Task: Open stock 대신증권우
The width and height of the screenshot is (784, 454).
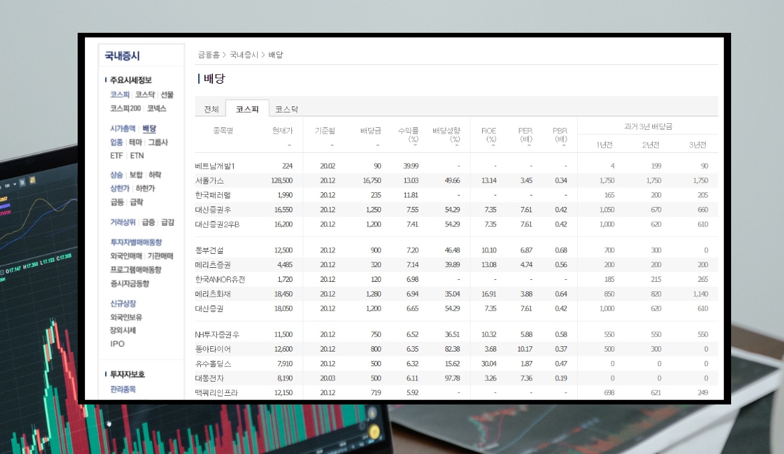Action: click(x=213, y=210)
